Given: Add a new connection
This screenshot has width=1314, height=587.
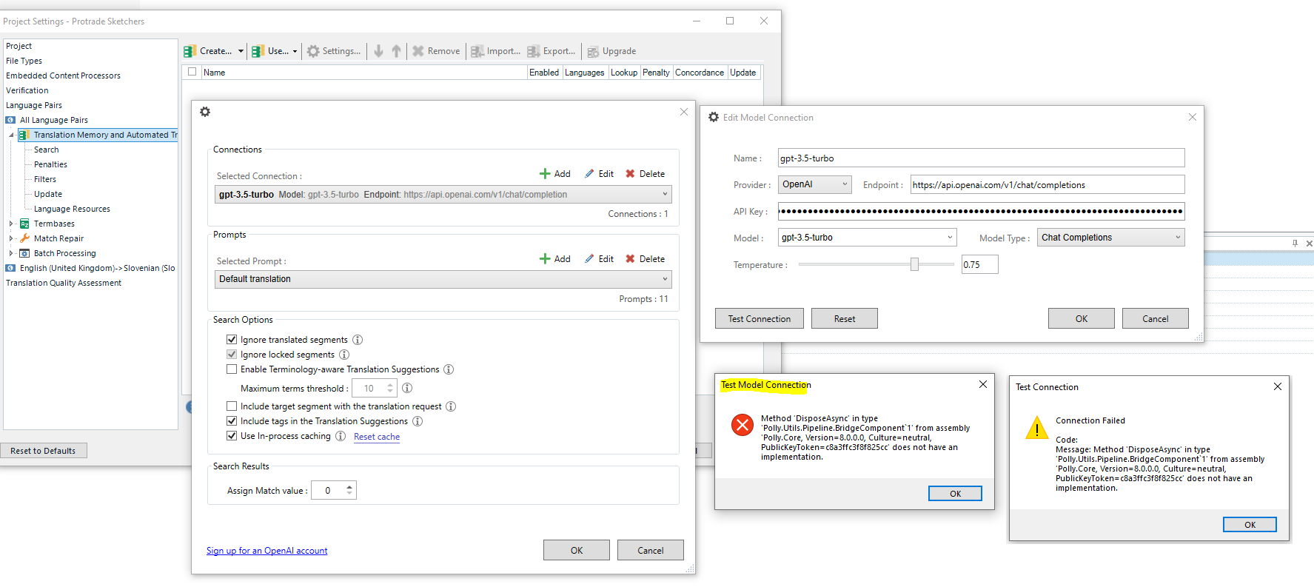Looking at the screenshot, I should pyautogui.click(x=555, y=174).
